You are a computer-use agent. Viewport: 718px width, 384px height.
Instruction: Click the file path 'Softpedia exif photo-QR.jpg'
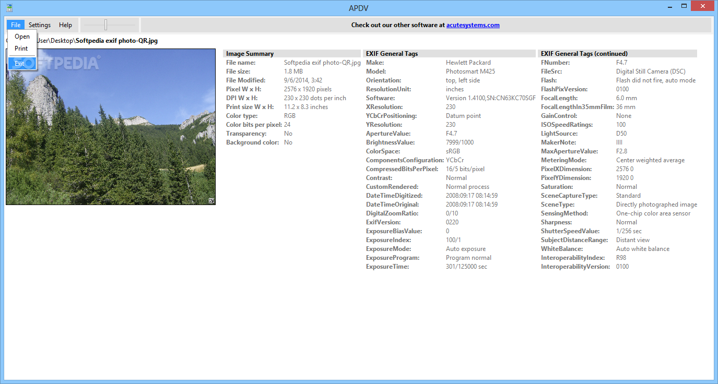(x=116, y=40)
